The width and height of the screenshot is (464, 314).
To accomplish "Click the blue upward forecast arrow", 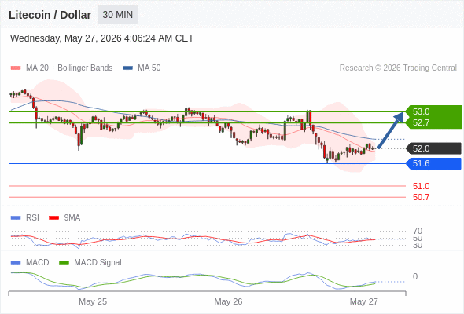I will click(391, 130).
